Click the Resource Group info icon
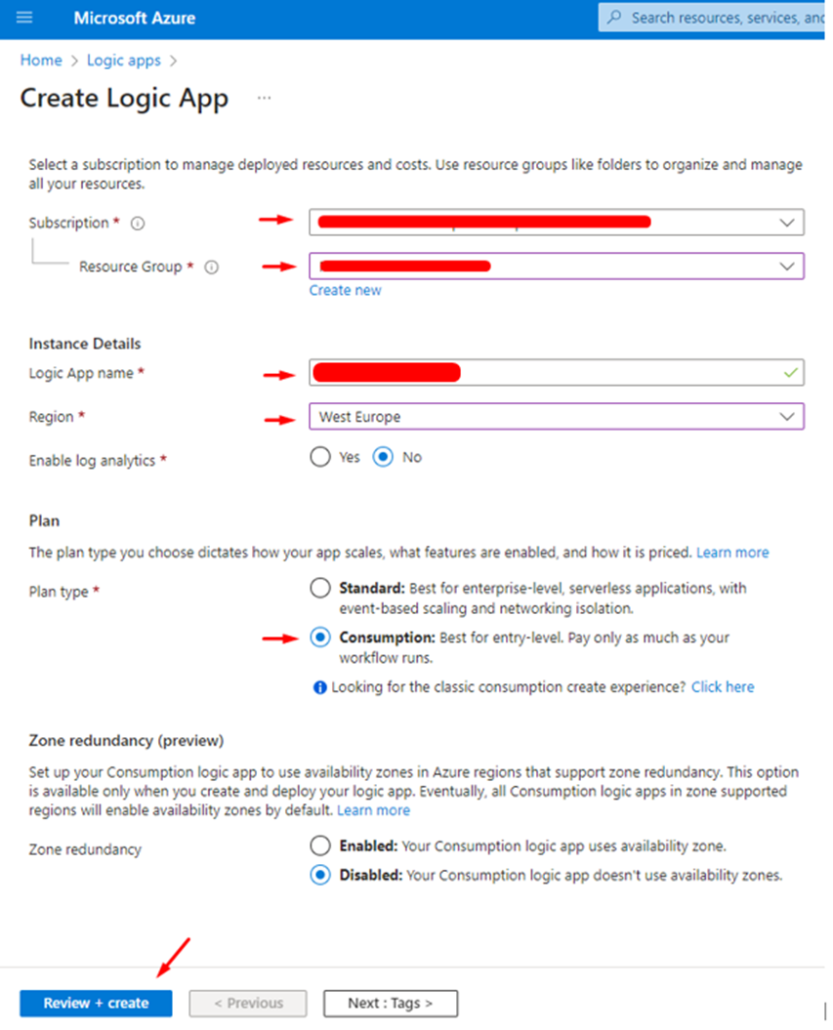 211,267
